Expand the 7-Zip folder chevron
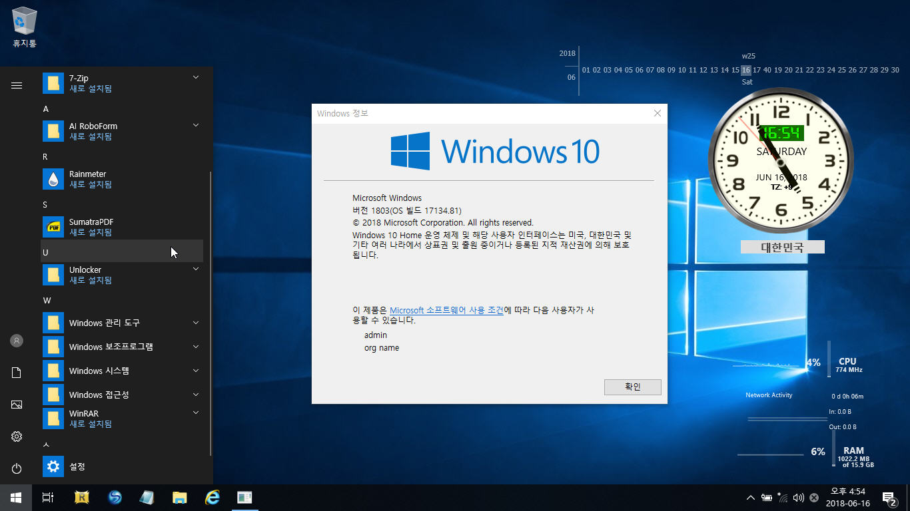 coord(196,78)
